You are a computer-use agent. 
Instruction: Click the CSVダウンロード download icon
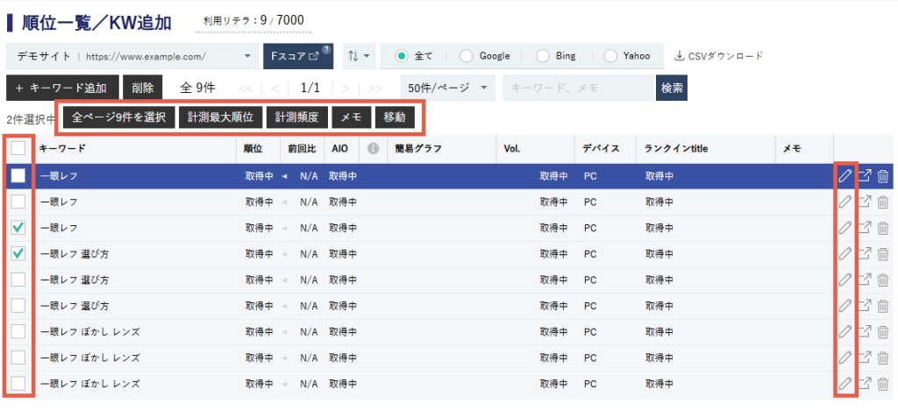tap(680, 56)
